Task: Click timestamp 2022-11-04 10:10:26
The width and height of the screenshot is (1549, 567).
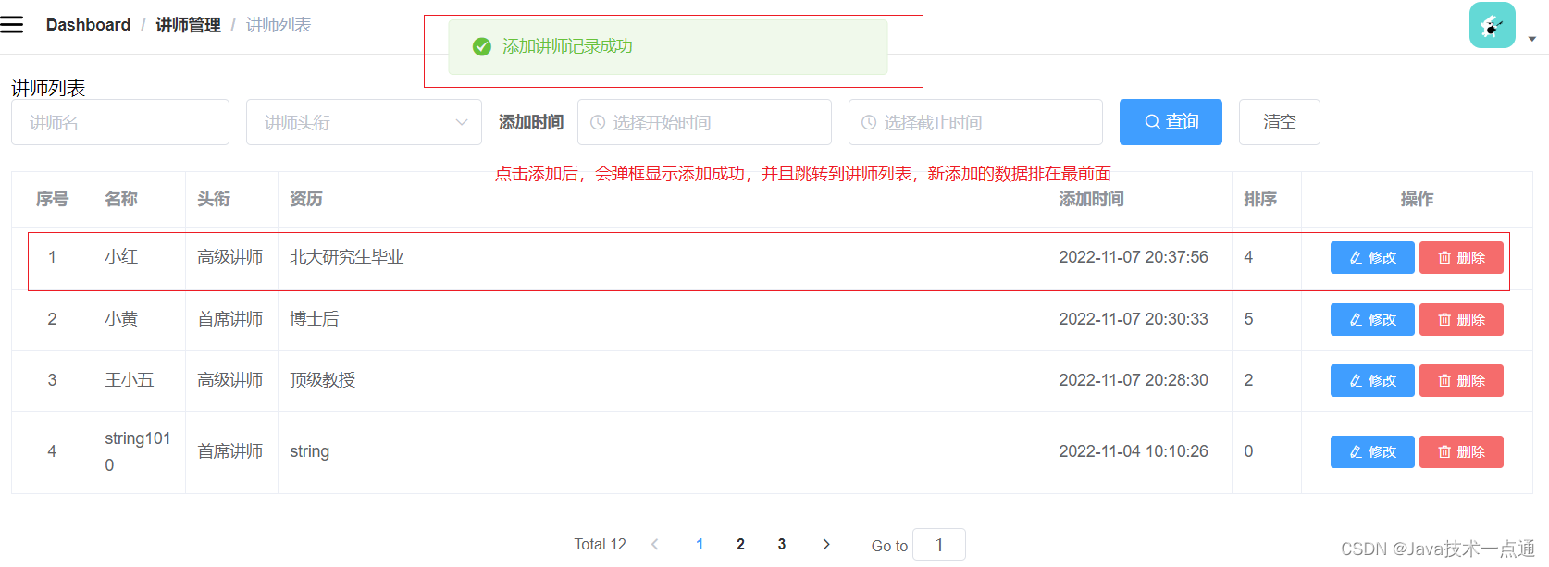Action: coord(1134,451)
